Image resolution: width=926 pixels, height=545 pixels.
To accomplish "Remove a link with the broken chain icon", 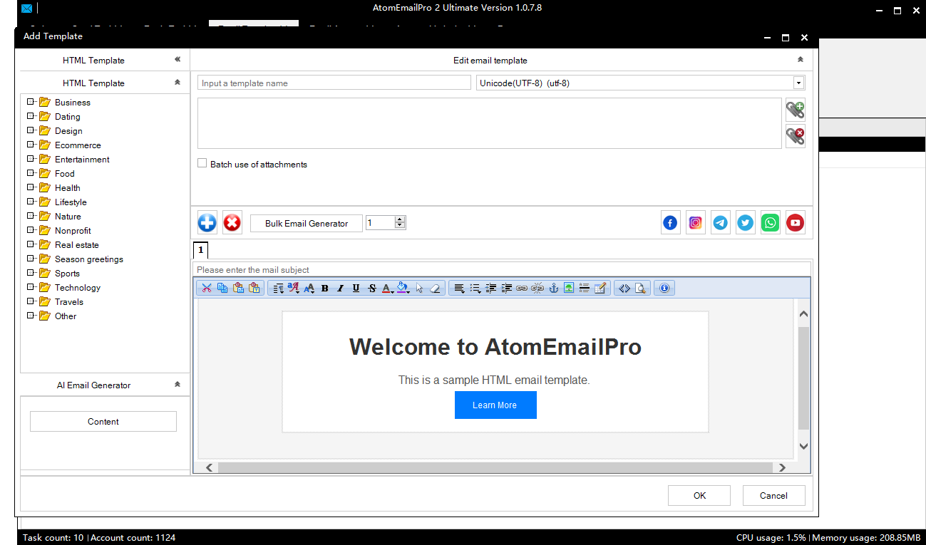I will 537,288.
